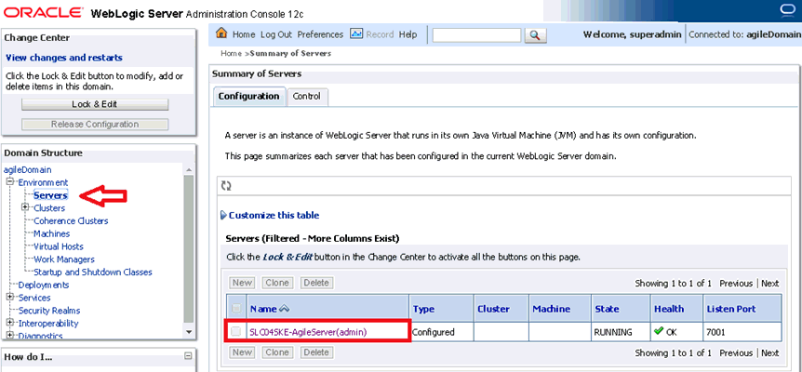Click Domain Structure scrollbar up arrow
Screen dimensions: 802x372
point(189,168)
